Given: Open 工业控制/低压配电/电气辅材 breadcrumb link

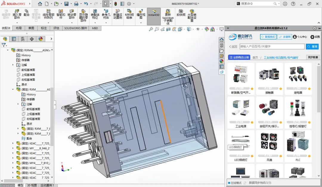Looking at the screenshot, I should pyautogui.click(x=281, y=58).
